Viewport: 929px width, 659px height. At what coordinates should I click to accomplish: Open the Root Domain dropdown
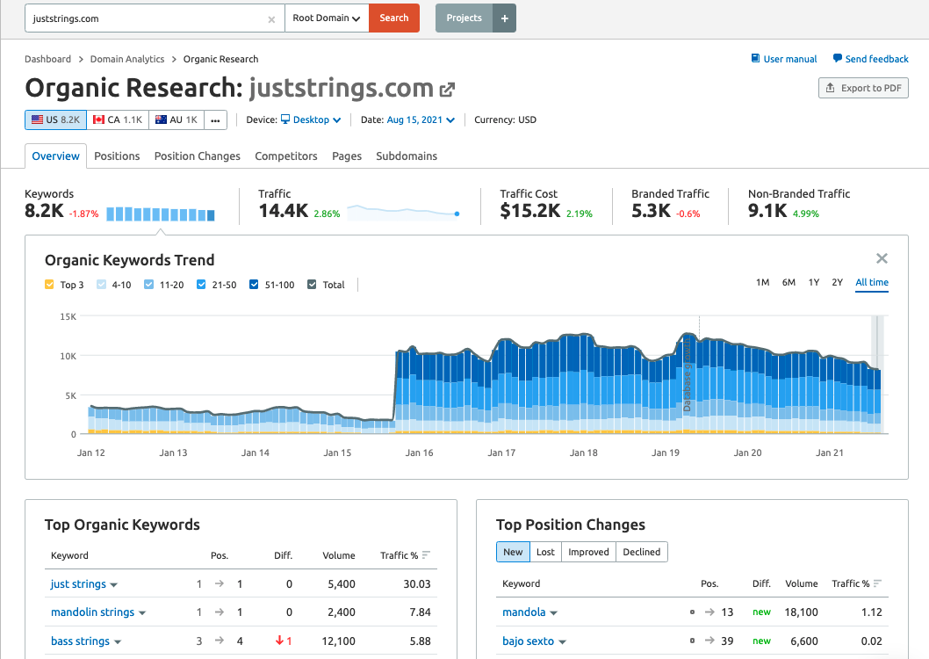[x=327, y=18]
